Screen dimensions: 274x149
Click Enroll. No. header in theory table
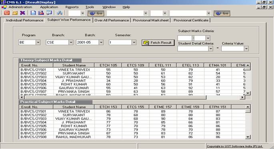click(x=36, y=65)
